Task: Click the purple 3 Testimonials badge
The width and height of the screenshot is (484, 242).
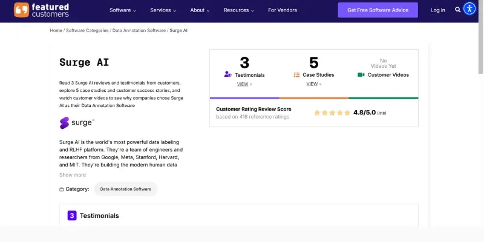Action: pos(72,215)
